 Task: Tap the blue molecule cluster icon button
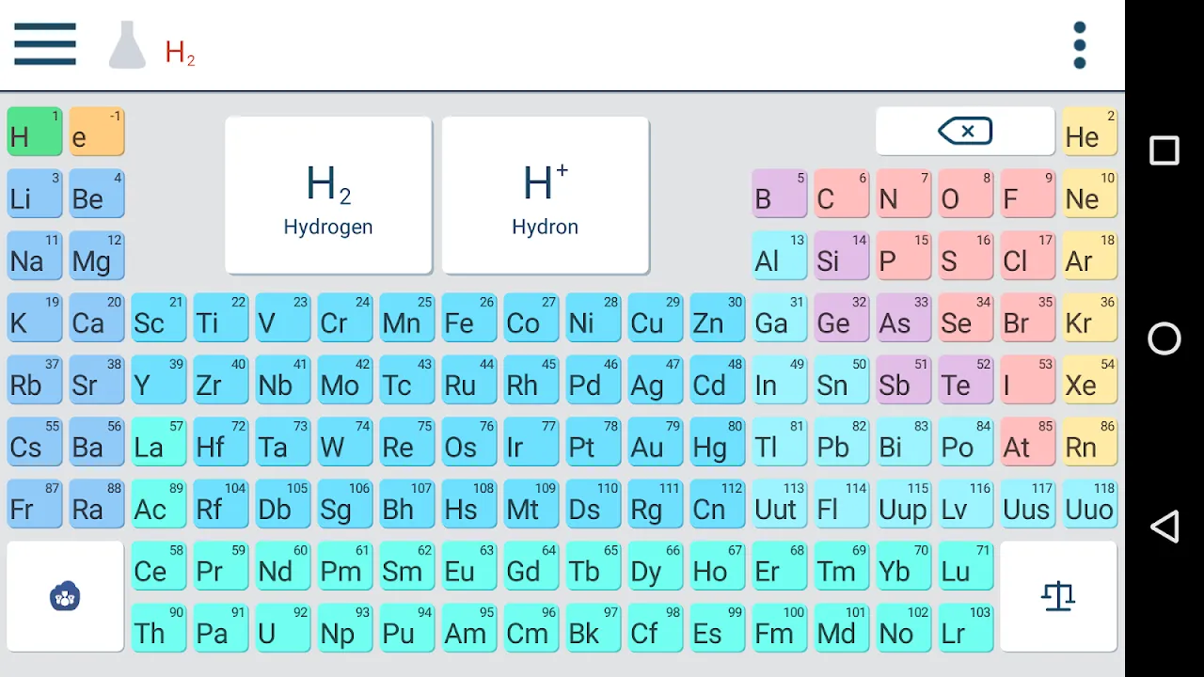coord(65,596)
